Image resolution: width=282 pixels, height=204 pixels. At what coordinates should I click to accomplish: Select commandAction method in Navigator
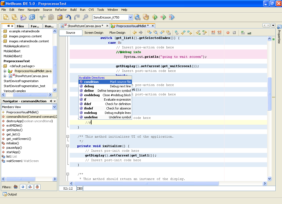click(x=30, y=117)
